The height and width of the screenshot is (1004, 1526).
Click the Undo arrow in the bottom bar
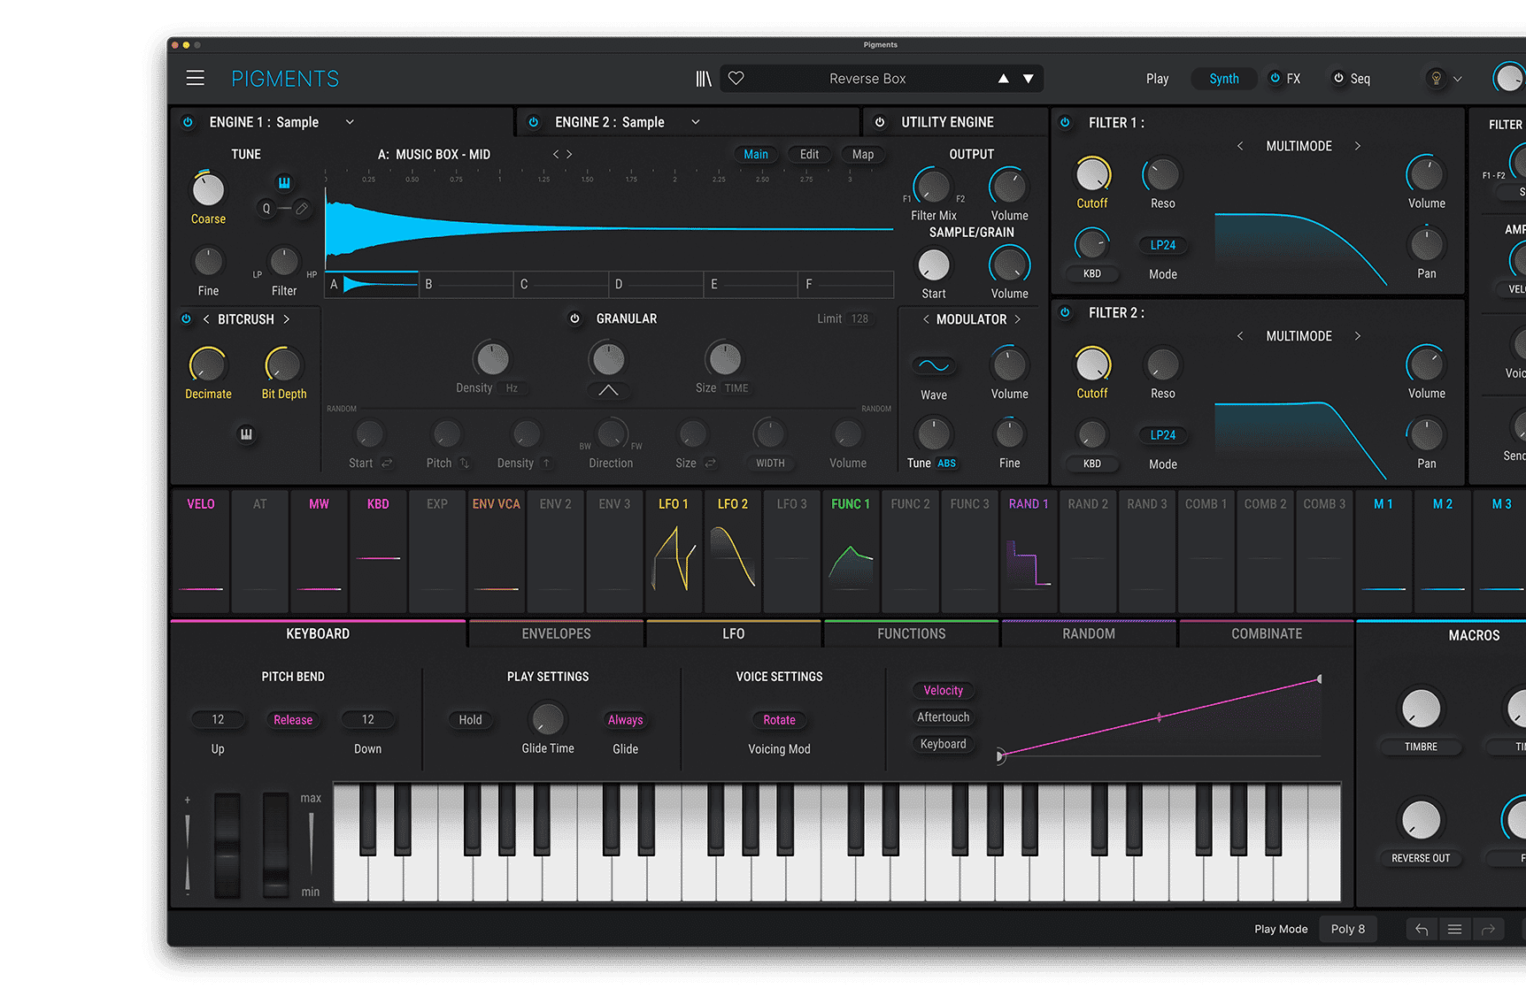pyautogui.click(x=1422, y=929)
